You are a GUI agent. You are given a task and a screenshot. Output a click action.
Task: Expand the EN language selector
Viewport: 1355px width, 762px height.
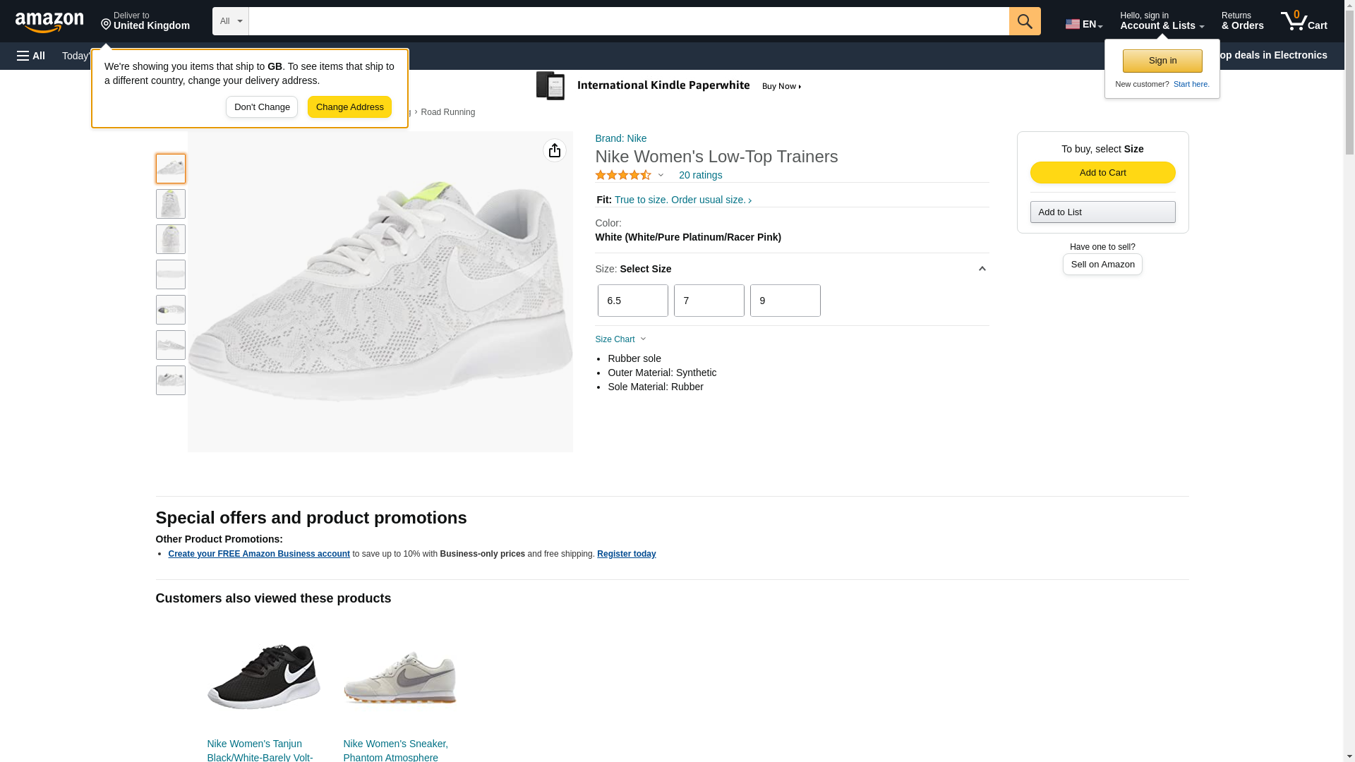click(1083, 24)
